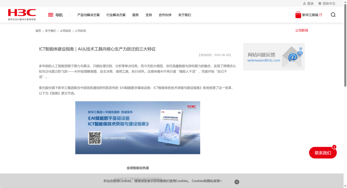Go to 首页 in the breadcrumb
The height and width of the screenshot is (188, 347).
tap(38, 31)
